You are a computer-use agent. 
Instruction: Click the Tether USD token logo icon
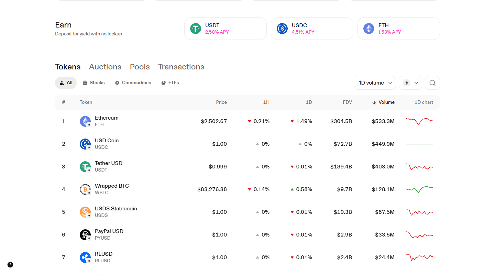click(85, 167)
